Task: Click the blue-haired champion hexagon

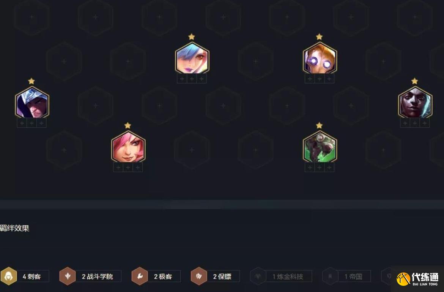Action: tap(192, 58)
